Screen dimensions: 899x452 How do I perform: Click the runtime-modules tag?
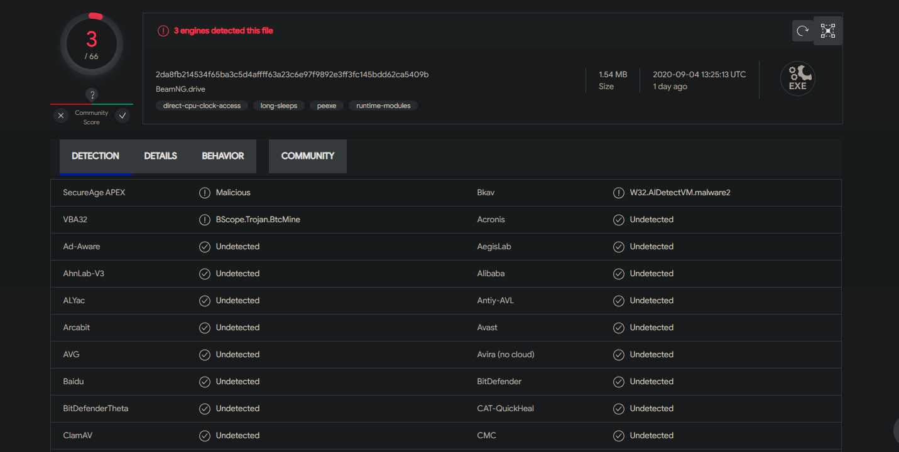383,106
